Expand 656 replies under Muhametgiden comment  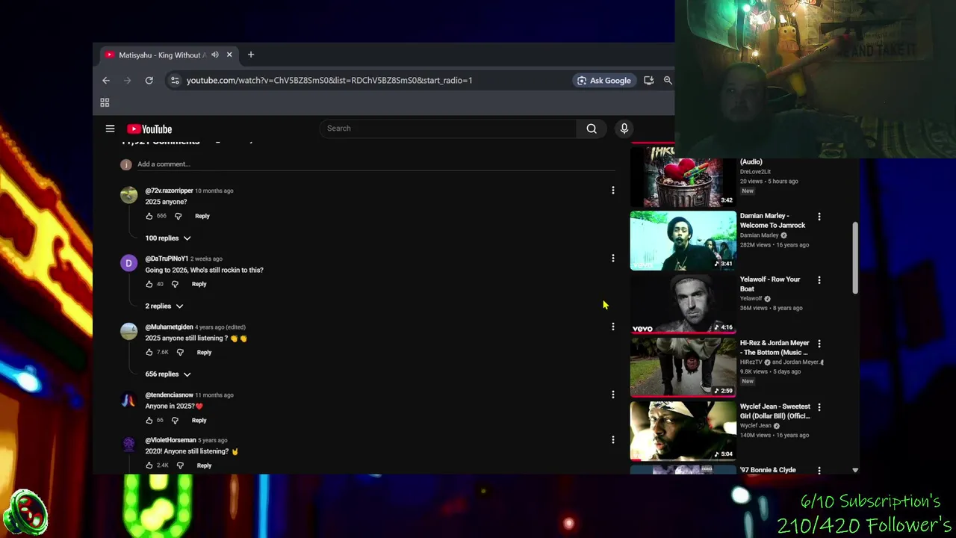click(x=168, y=374)
